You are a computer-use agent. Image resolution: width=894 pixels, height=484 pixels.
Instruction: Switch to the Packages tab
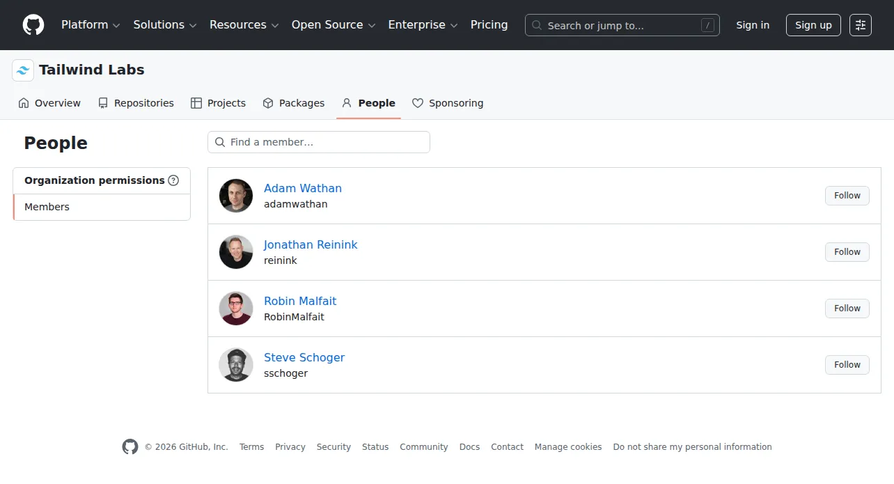tap(293, 103)
